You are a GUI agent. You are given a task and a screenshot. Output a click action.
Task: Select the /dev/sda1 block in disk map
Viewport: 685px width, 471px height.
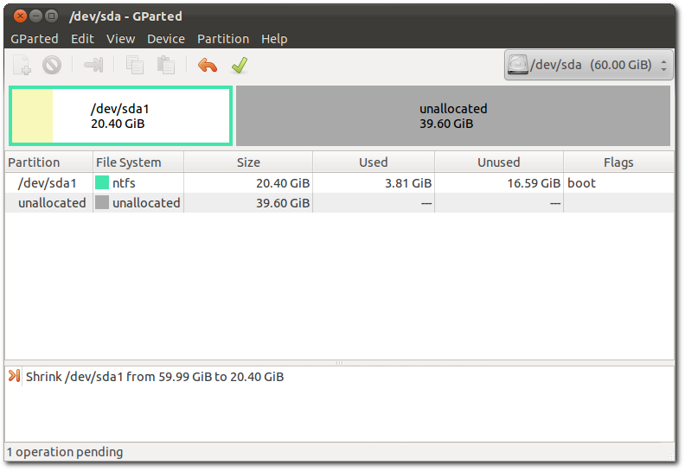pos(120,116)
